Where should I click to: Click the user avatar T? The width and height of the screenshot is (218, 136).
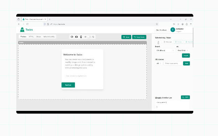click(173, 30)
